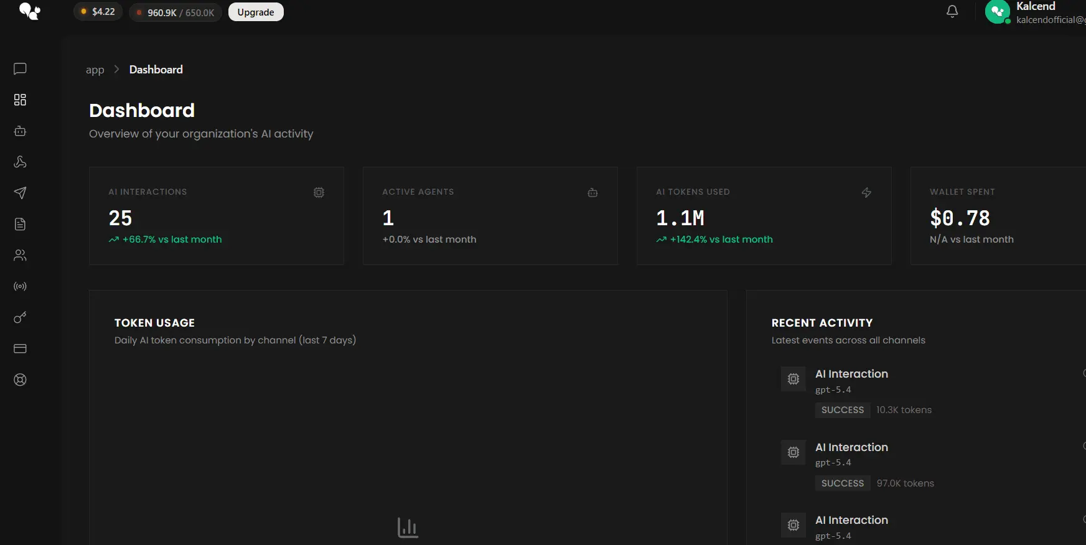Open the support lifebuoy icon in sidebar
The image size is (1086, 545).
click(x=20, y=380)
